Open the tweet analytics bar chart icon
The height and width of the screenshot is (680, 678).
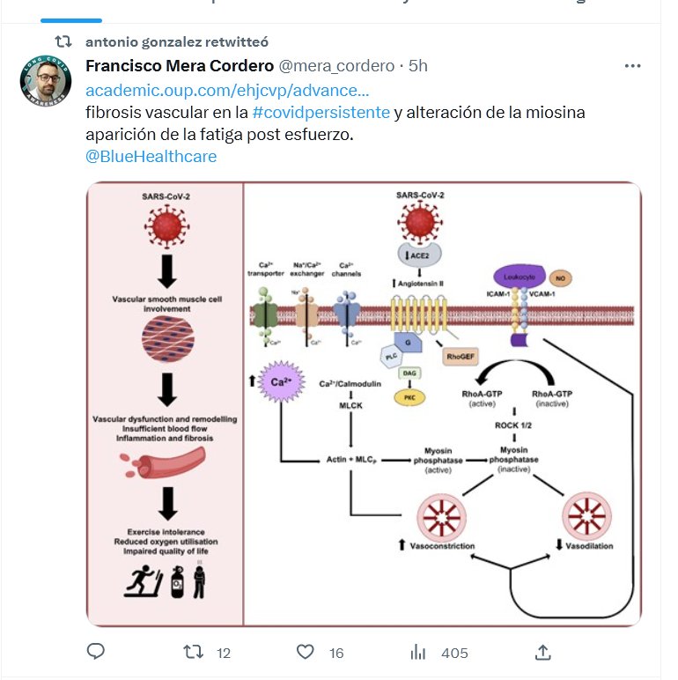pyautogui.click(x=418, y=652)
